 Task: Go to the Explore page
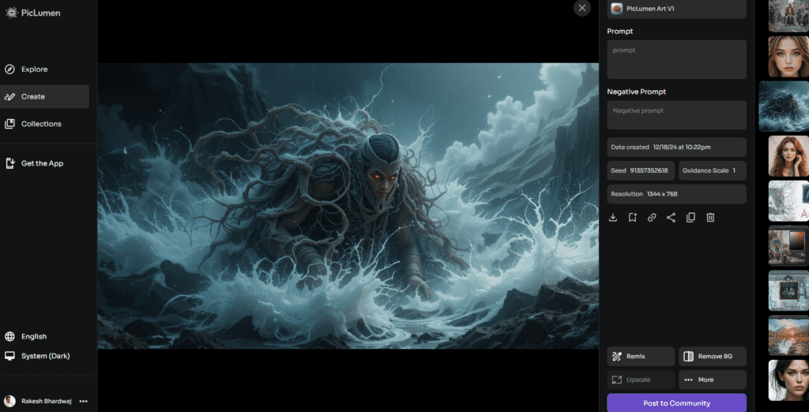(34, 69)
